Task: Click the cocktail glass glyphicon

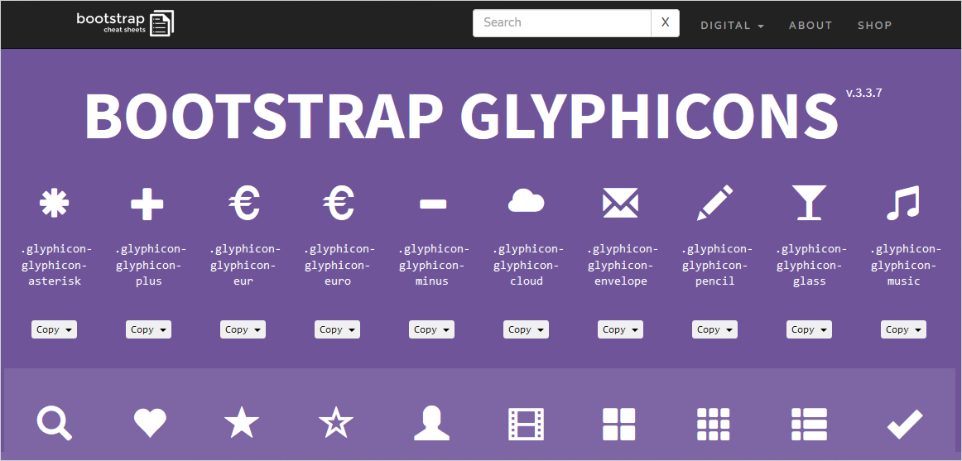Action: [809, 203]
